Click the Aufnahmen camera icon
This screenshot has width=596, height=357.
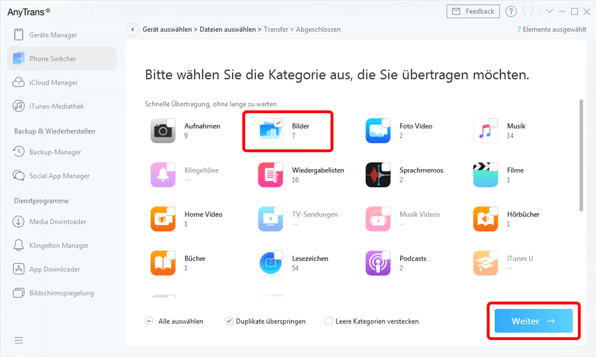click(163, 131)
